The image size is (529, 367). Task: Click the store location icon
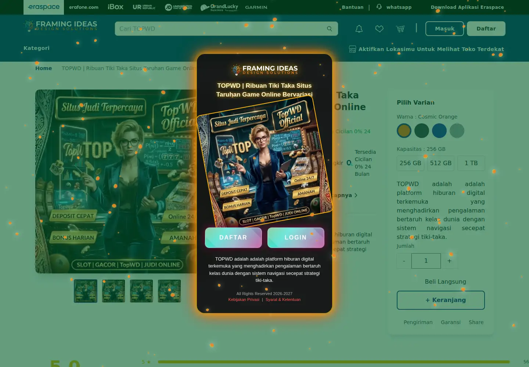pyautogui.click(x=352, y=49)
